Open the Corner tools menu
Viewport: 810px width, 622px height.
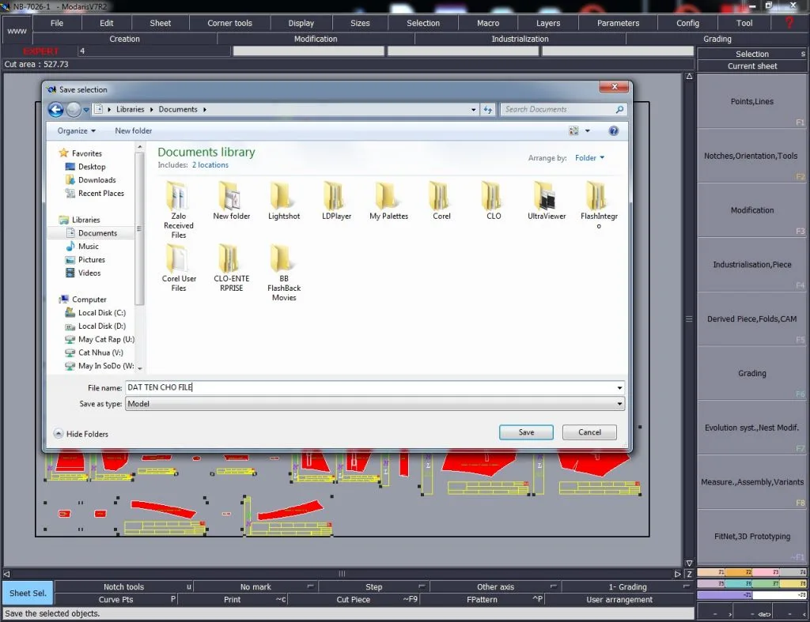click(x=230, y=23)
